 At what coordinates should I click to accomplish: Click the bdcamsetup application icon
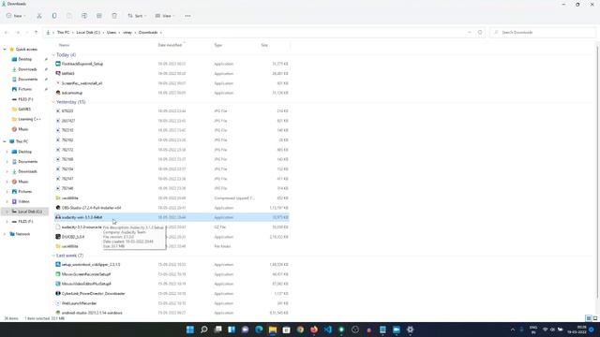[58, 93]
